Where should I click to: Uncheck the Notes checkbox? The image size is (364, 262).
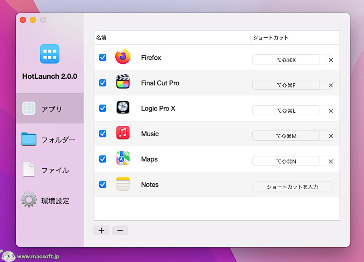point(103,184)
